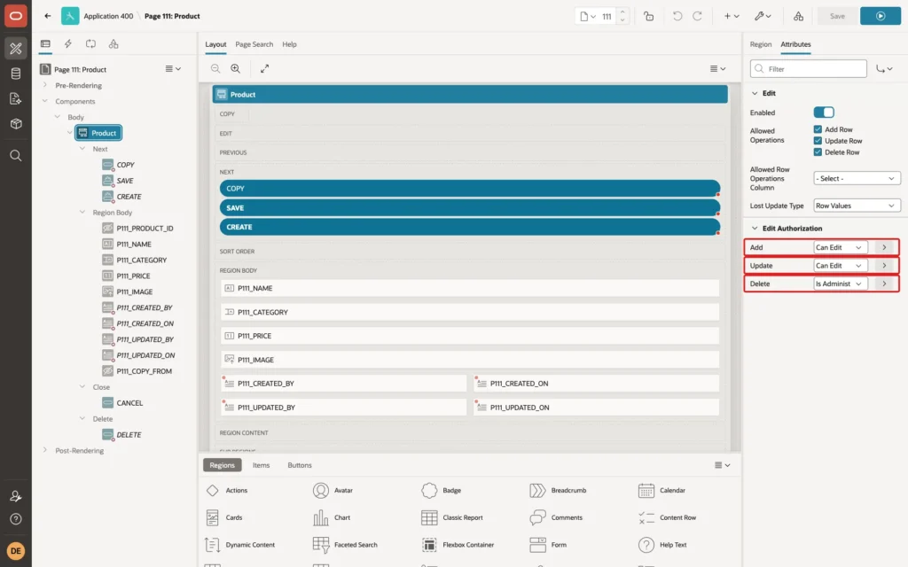Open the Gallery sidebar icon
This screenshot has height=567, width=908.
point(16,123)
